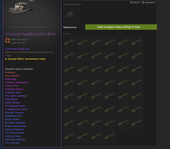Viewport: 170px width, 149px height.
Task: Open the starred Headhunter's Brim collection entry
Action: pyautogui.click(x=16, y=109)
